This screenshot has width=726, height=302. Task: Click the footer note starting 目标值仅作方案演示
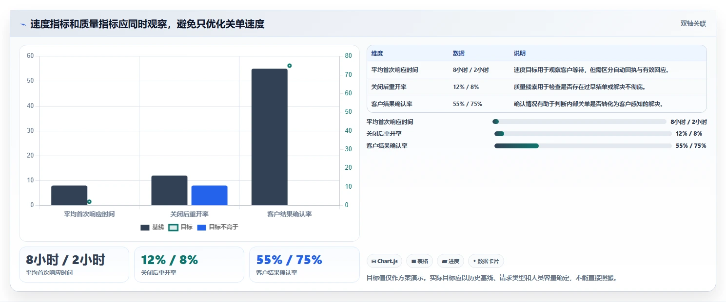click(491, 278)
